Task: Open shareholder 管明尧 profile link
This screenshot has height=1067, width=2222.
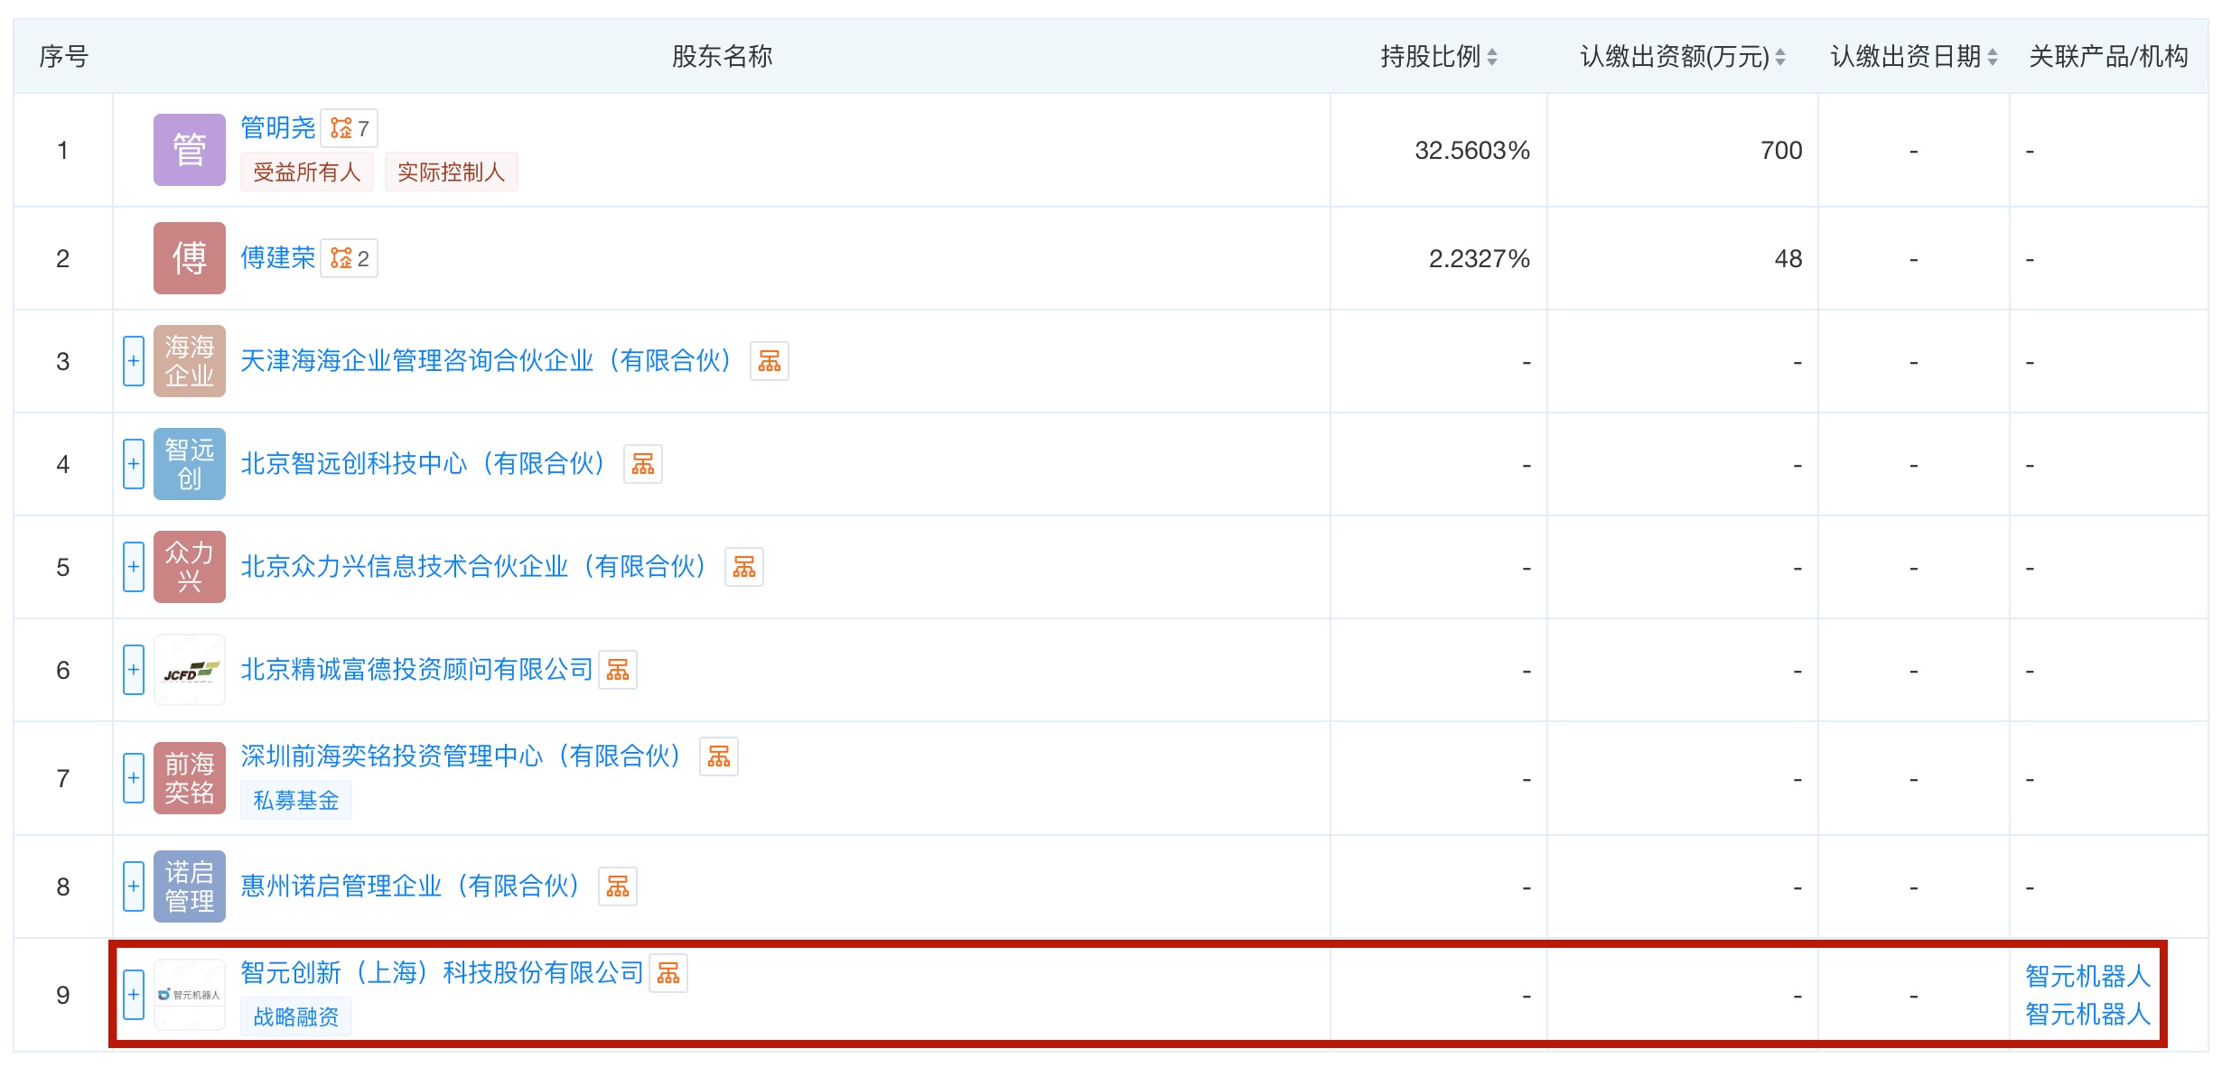Action: tap(277, 128)
